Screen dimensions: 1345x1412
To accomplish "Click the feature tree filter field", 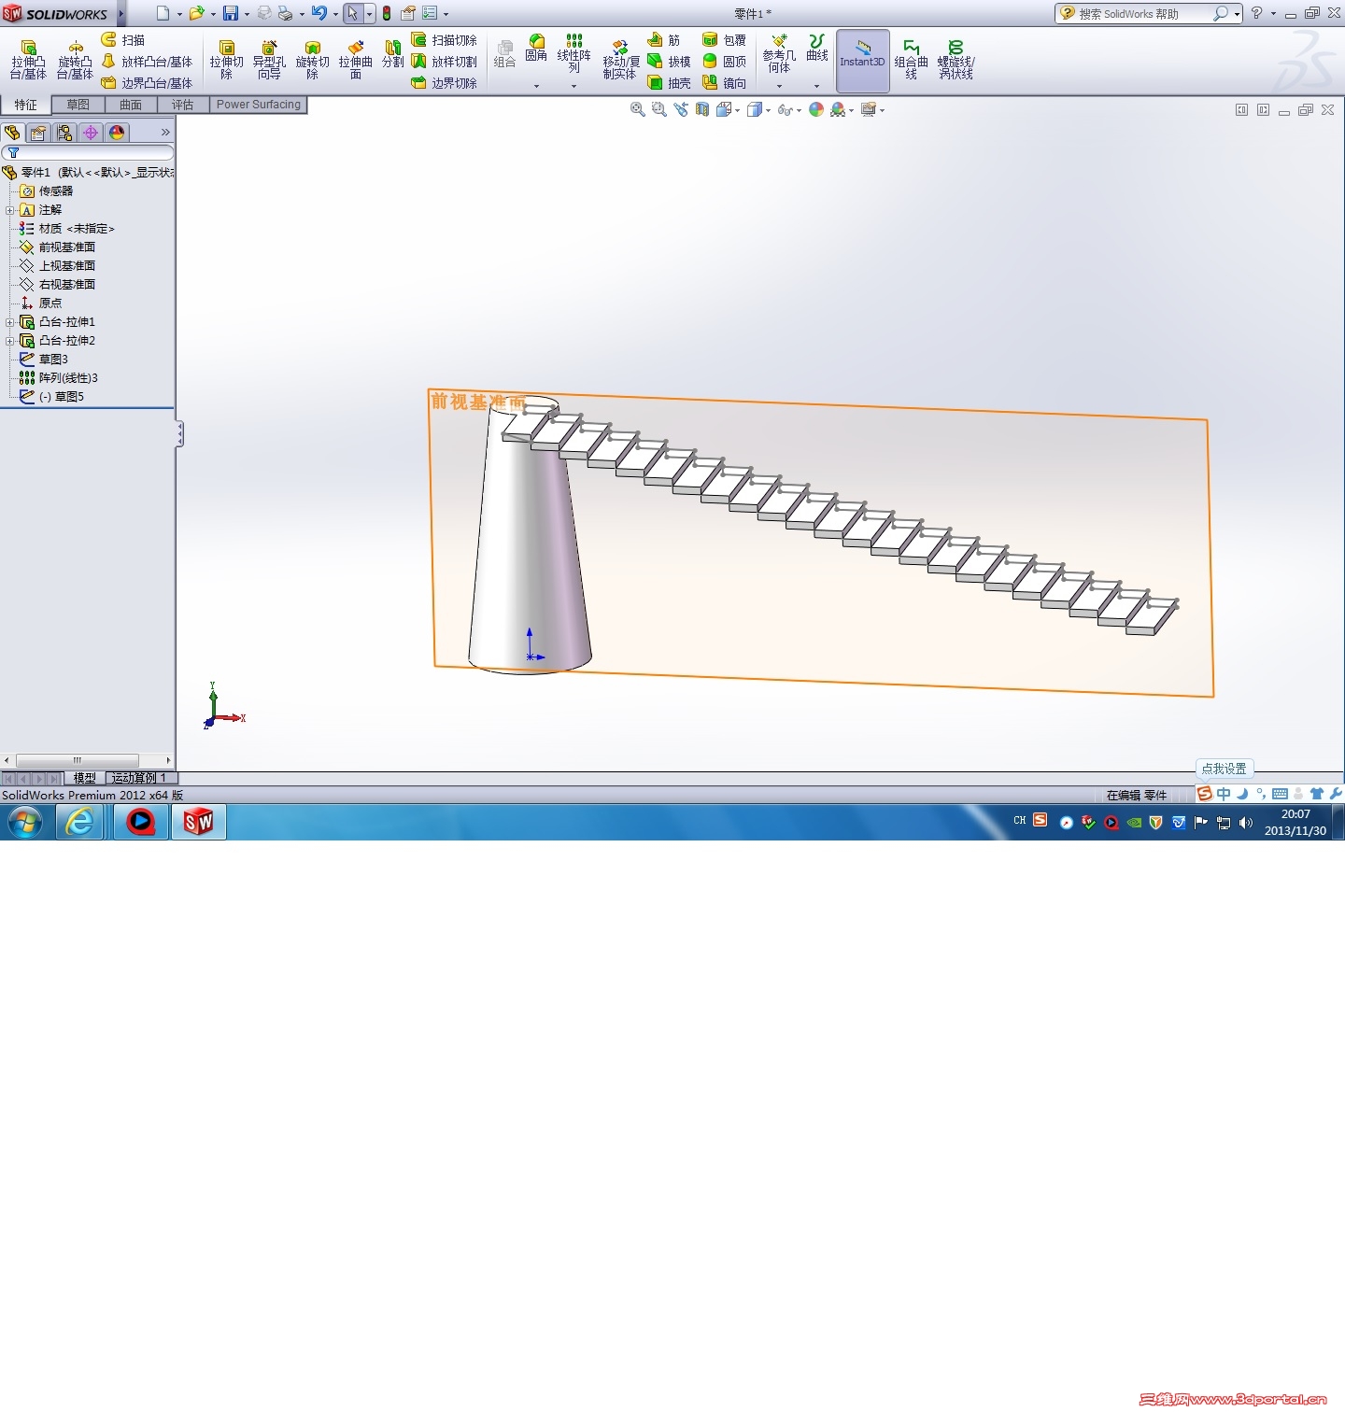I will pos(88,152).
